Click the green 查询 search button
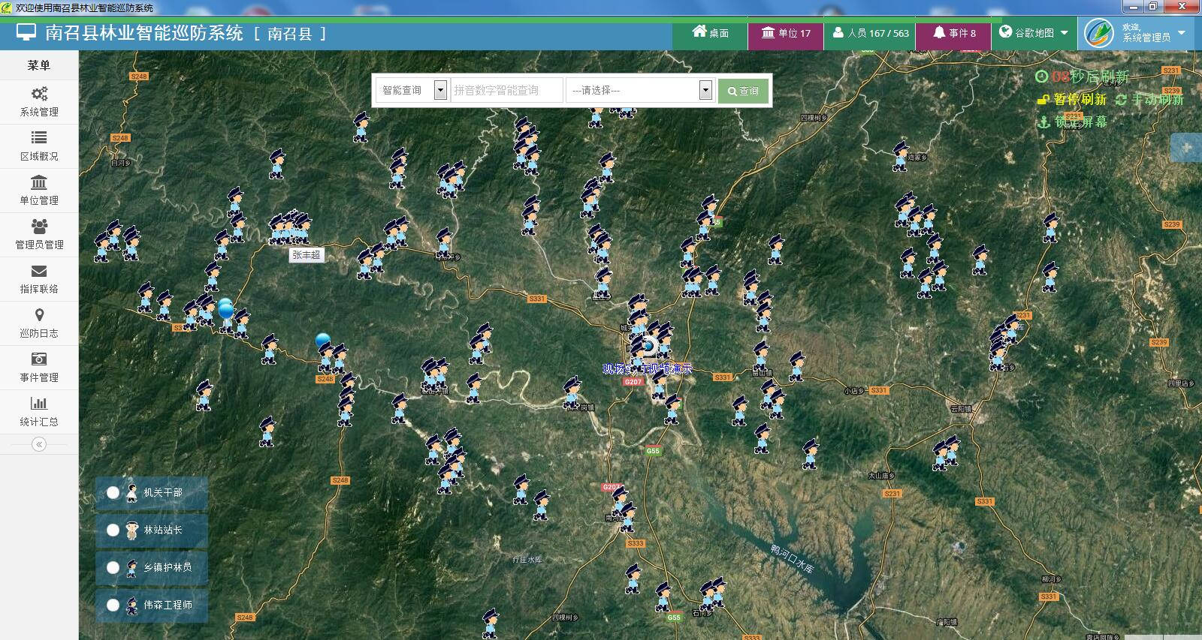 (x=742, y=91)
